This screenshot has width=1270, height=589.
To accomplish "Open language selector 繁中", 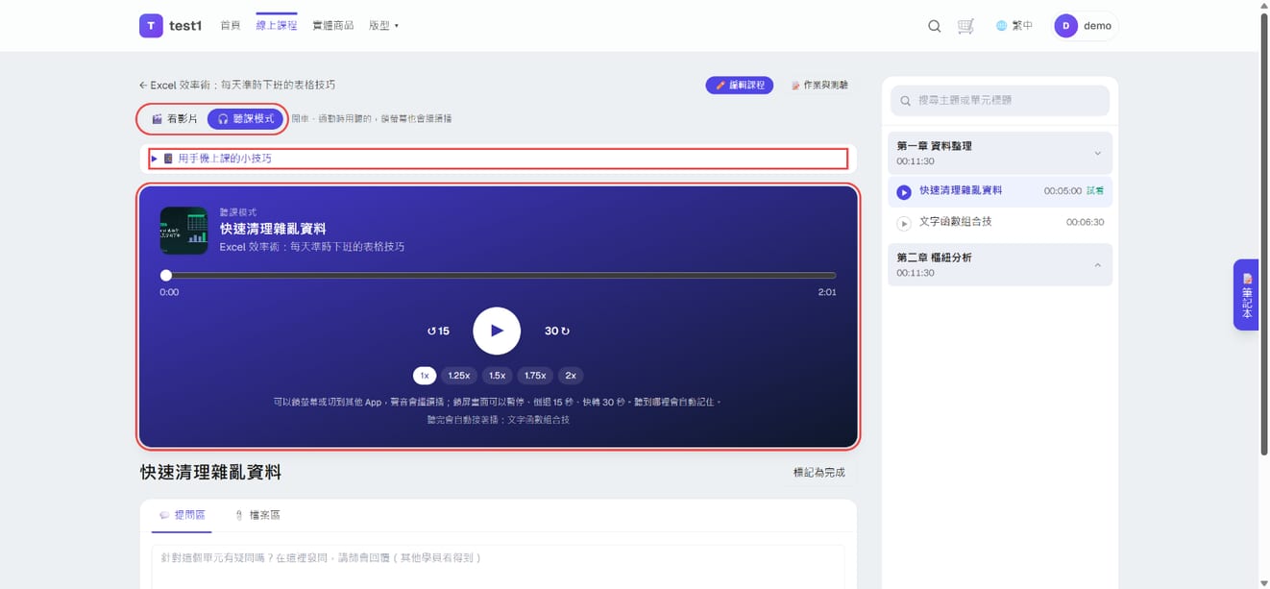I will [1014, 26].
